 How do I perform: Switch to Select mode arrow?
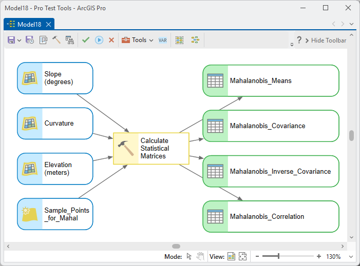tap(189, 256)
